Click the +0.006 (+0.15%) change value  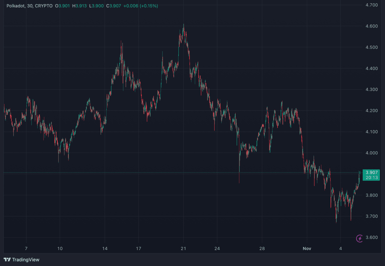click(141, 6)
